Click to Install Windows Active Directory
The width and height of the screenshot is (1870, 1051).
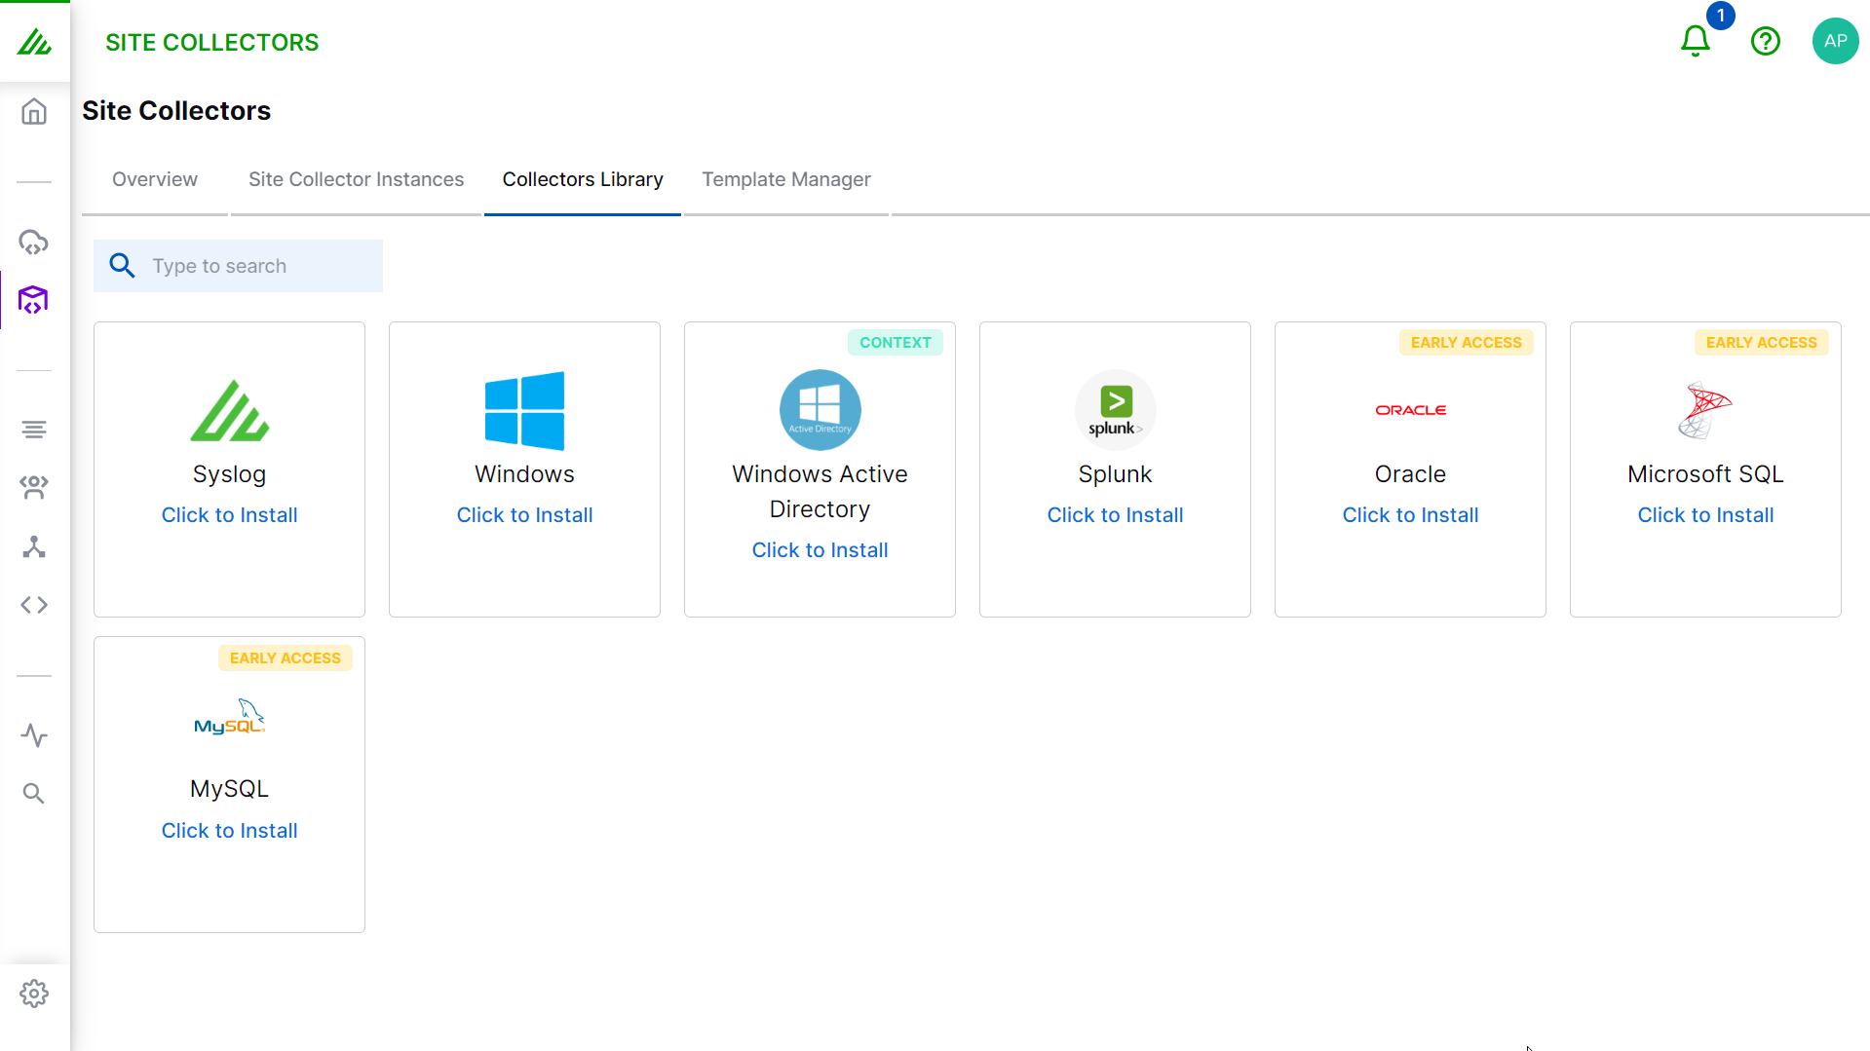[821, 550]
